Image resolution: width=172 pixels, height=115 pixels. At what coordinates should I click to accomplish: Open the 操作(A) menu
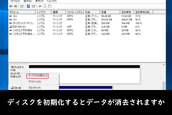click(x=28, y=1)
